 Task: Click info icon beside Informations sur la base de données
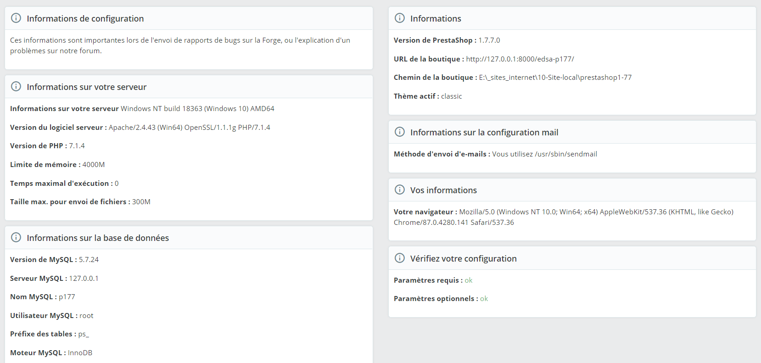[x=16, y=237]
